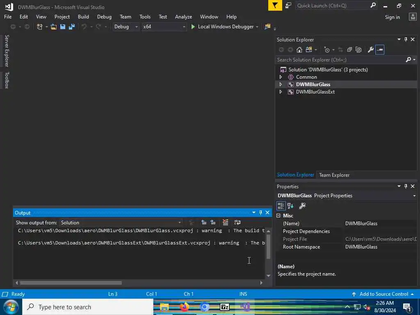The image size is (420, 315).
Task: Click the Search Solution Explorer field
Action: 340,59
